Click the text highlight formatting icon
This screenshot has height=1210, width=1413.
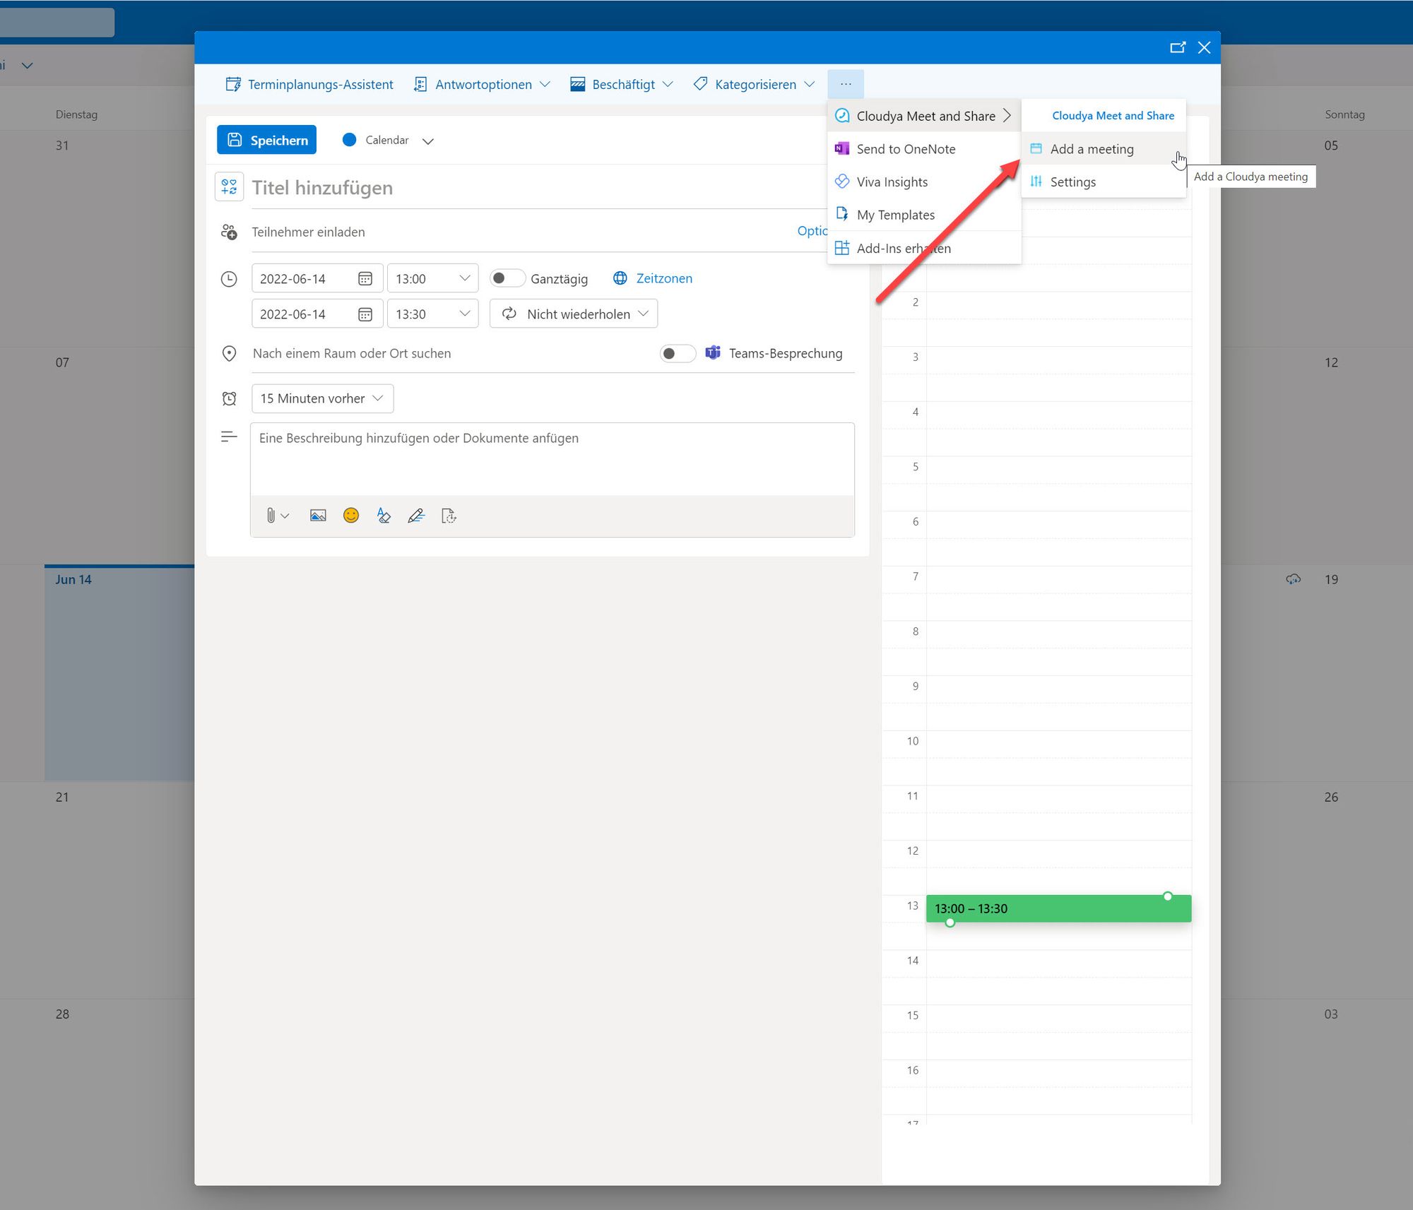click(384, 516)
